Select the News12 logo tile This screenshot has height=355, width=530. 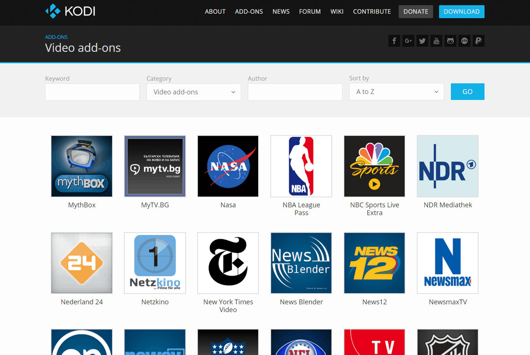tap(374, 263)
